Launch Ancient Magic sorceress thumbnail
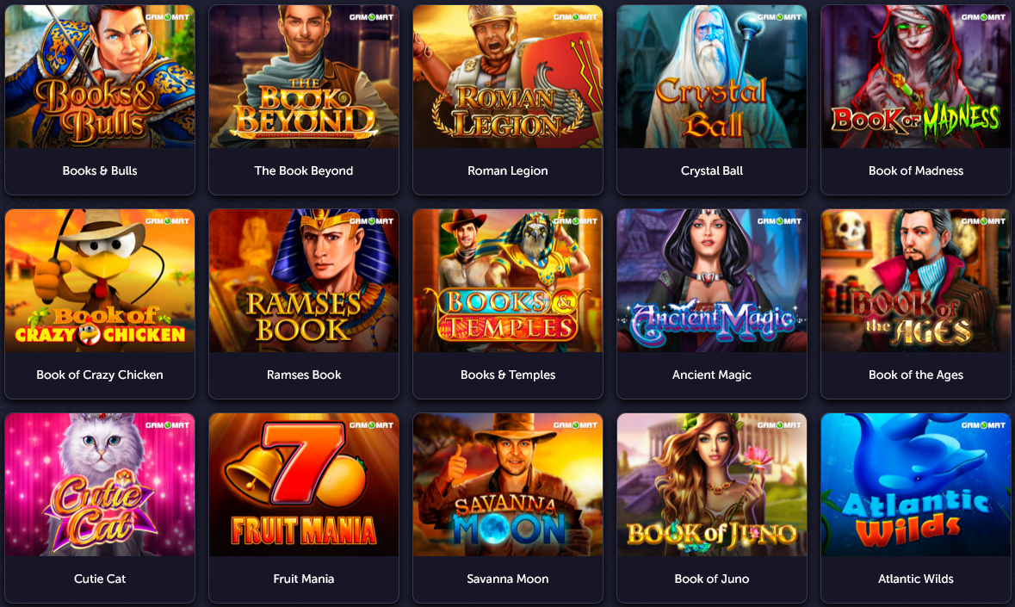 click(711, 280)
